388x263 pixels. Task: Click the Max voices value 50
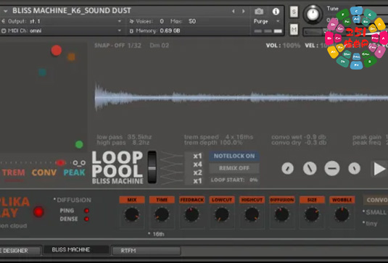(x=192, y=21)
